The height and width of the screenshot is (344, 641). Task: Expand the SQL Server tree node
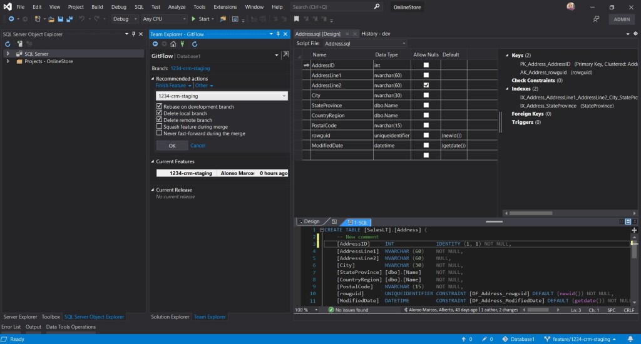8,54
